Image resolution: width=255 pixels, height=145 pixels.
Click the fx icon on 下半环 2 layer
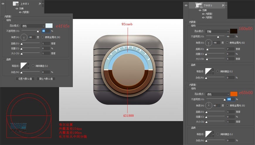[x=223, y=5]
